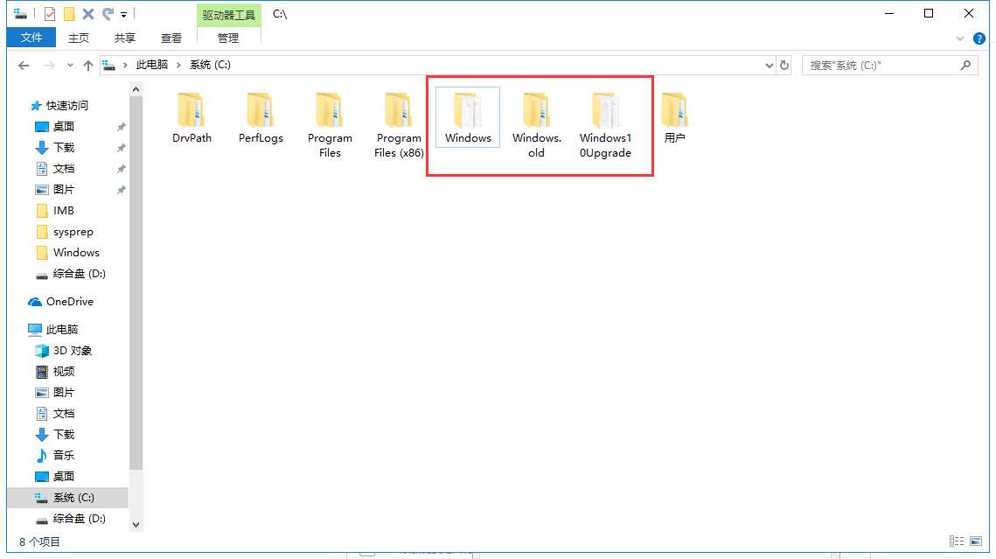Click 系统 (C:) in the address bar
Viewport: 996px width, 559px height.
pos(210,65)
